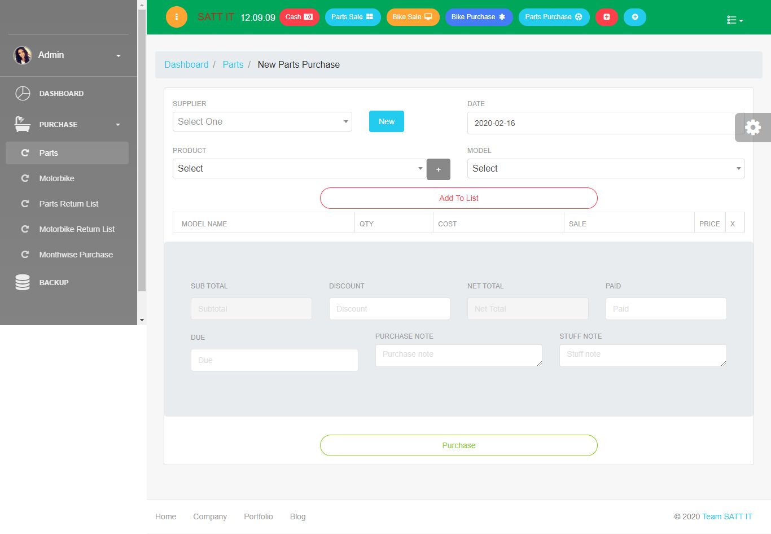
Task: Open the Parts Purchase shortcut
Action: (x=554, y=17)
